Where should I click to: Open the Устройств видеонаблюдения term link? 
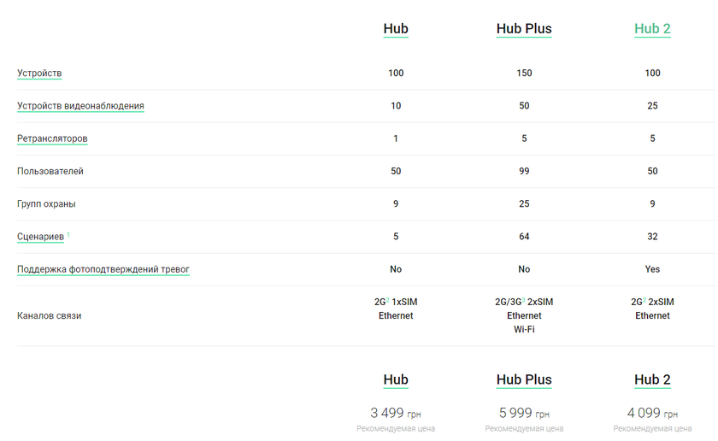[80, 106]
